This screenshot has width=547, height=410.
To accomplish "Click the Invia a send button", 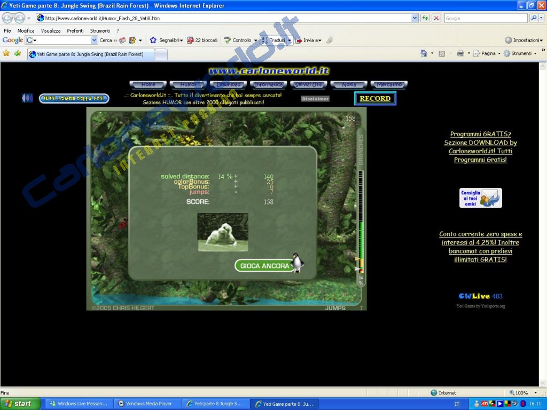I will [x=308, y=41].
